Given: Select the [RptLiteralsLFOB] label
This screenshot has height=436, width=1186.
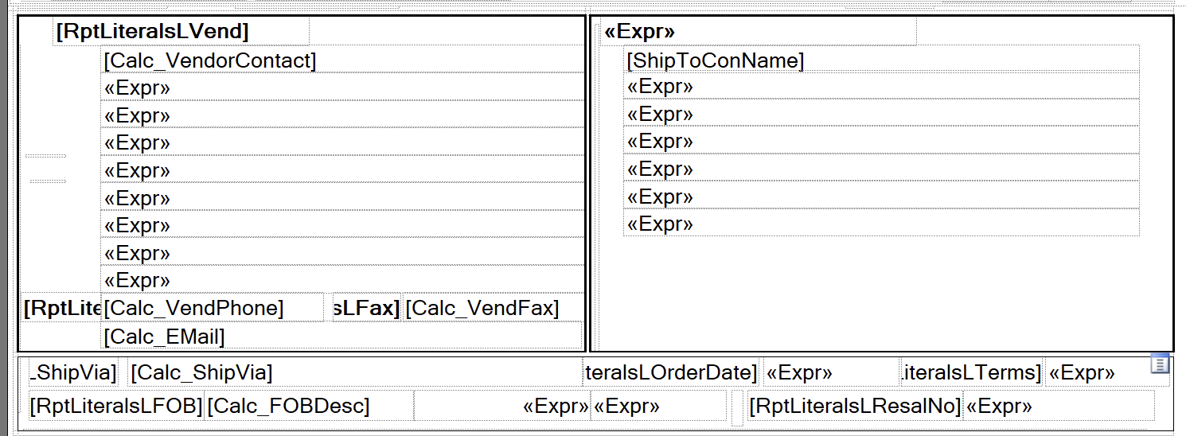Looking at the screenshot, I should pos(116,406).
